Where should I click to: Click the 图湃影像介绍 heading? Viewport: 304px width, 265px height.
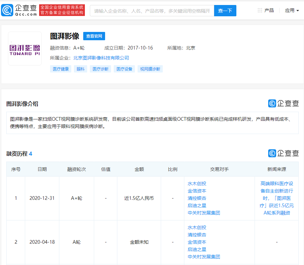click(x=22, y=104)
